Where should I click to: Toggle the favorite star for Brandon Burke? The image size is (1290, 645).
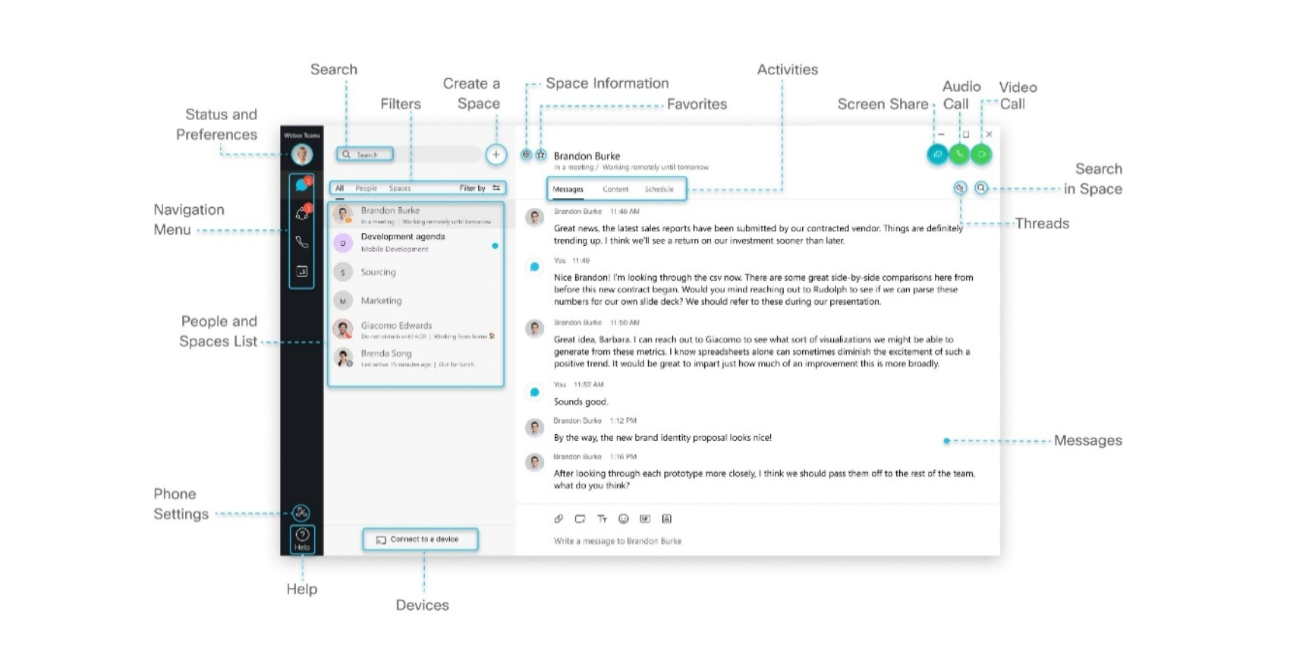click(541, 155)
